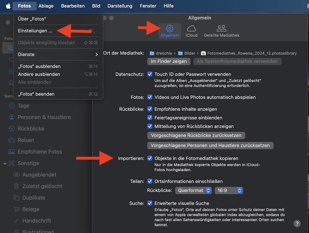309x233 pixels.
Task: Open the Darstellung menu
Action: pos(120,6)
